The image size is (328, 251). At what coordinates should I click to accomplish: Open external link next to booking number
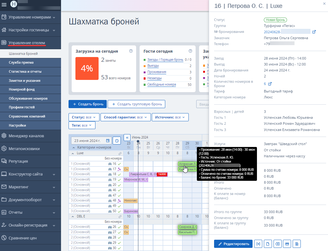click(314, 32)
